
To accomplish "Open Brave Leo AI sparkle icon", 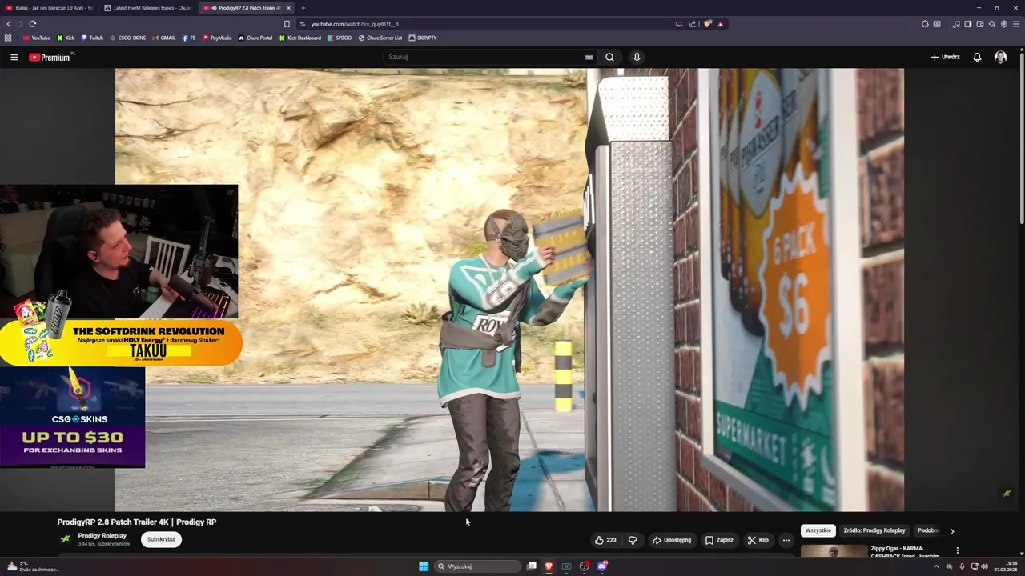I will tap(992, 24).
